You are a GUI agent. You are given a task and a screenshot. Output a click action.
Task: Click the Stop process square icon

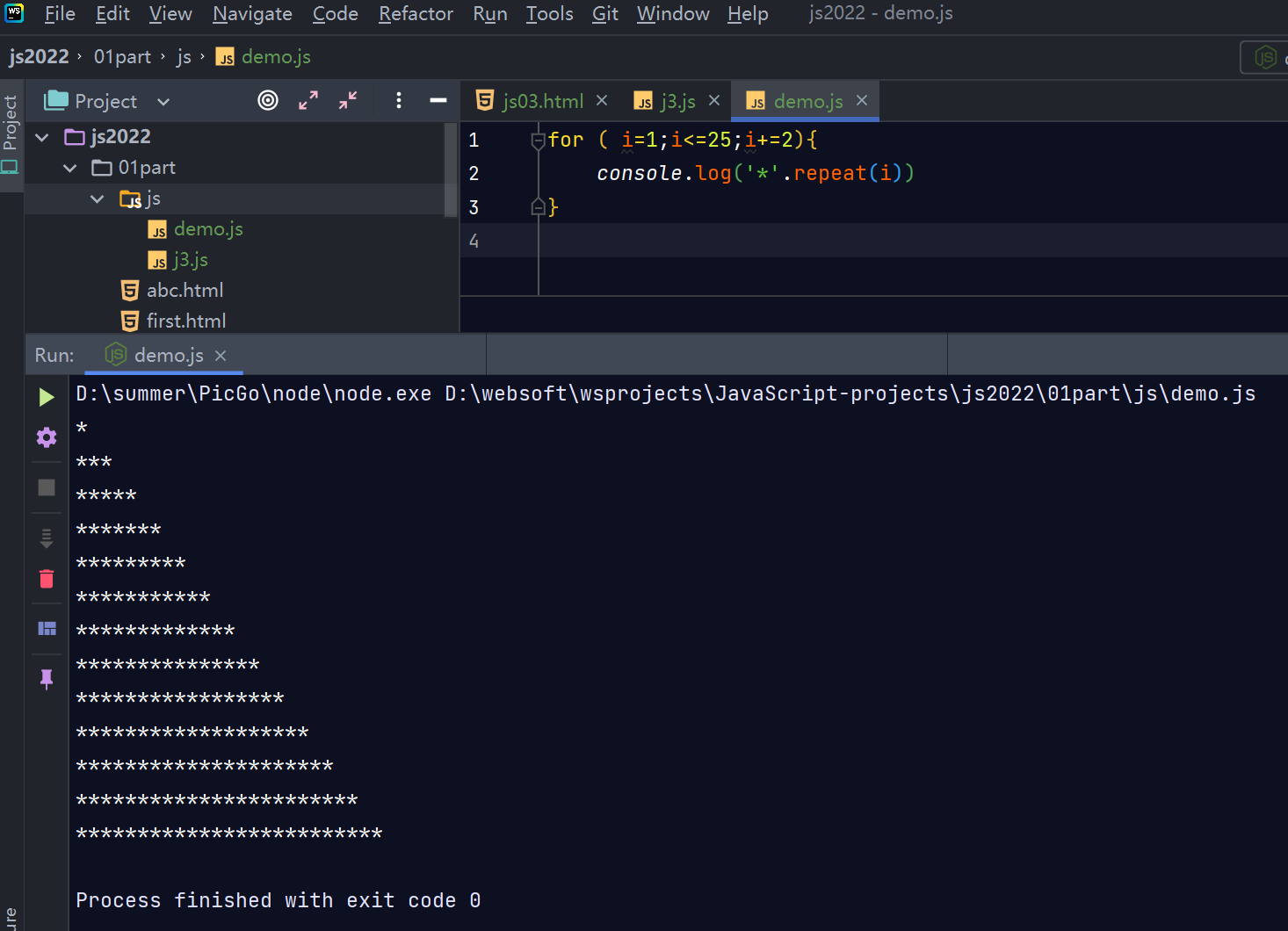pyautogui.click(x=47, y=487)
